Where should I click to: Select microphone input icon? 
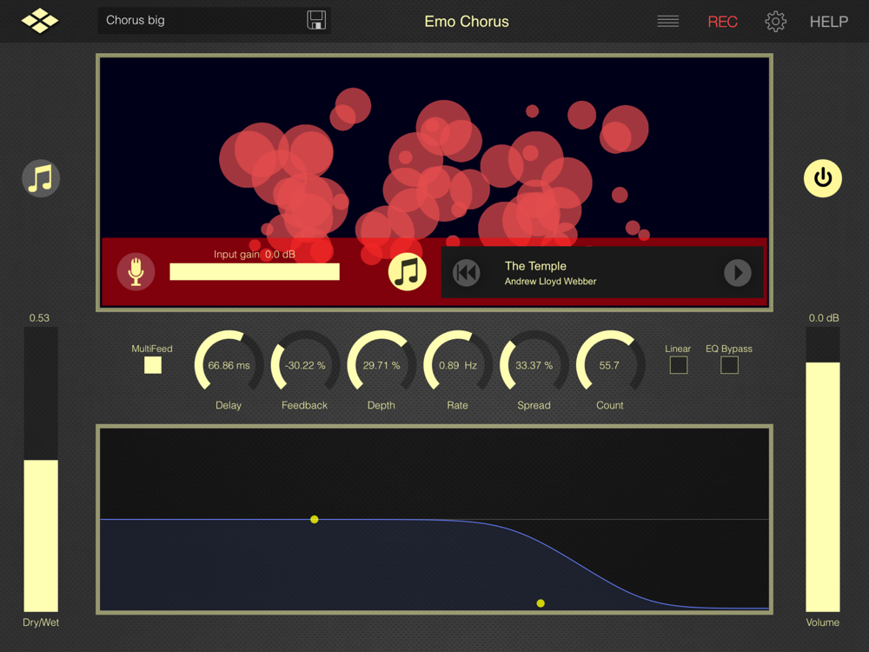[x=136, y=271]
